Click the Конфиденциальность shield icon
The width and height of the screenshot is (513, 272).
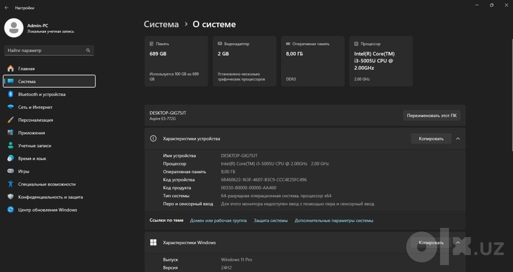[x=11, y=197]
